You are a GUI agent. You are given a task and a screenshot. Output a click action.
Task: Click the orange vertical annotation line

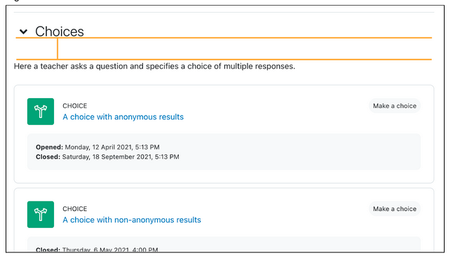[x=58, y=48]
